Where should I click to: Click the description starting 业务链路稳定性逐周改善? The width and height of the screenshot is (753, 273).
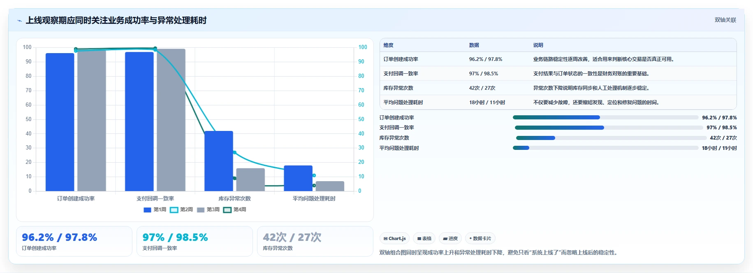604,59
